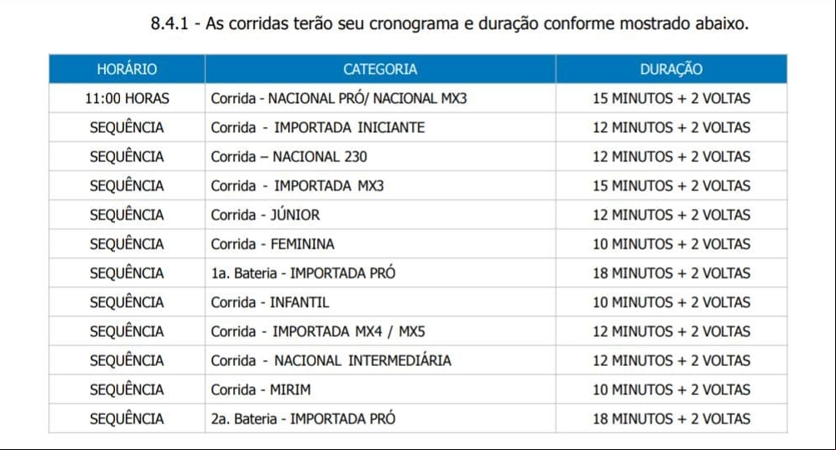Click the CATEGORIA column header
836x450 pixels.
[x=381, y=69]
